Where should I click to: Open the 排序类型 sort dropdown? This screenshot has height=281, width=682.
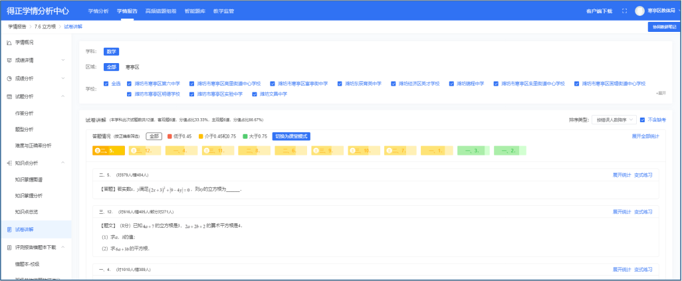click(x=614, y=120)
